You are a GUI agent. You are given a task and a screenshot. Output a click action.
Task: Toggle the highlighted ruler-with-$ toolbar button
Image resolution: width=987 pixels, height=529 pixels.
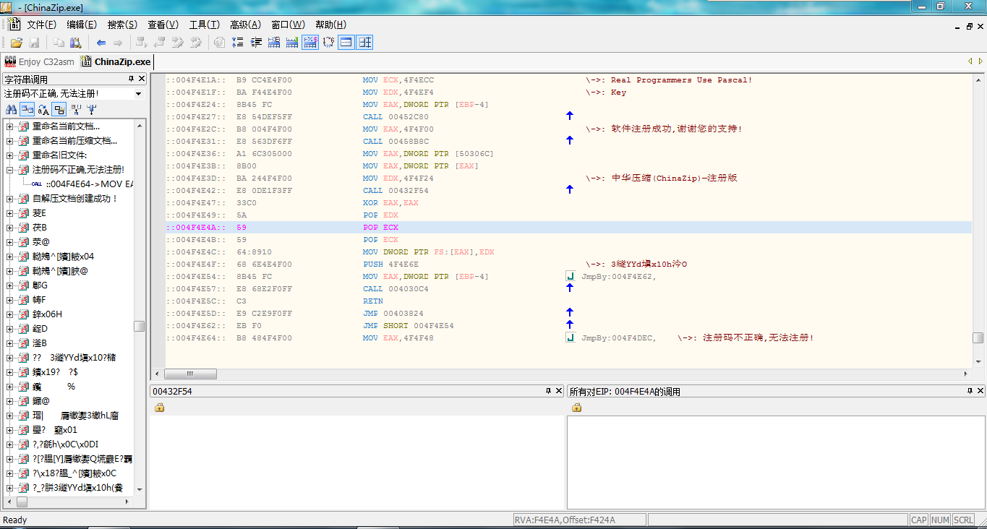pos(310,43)
